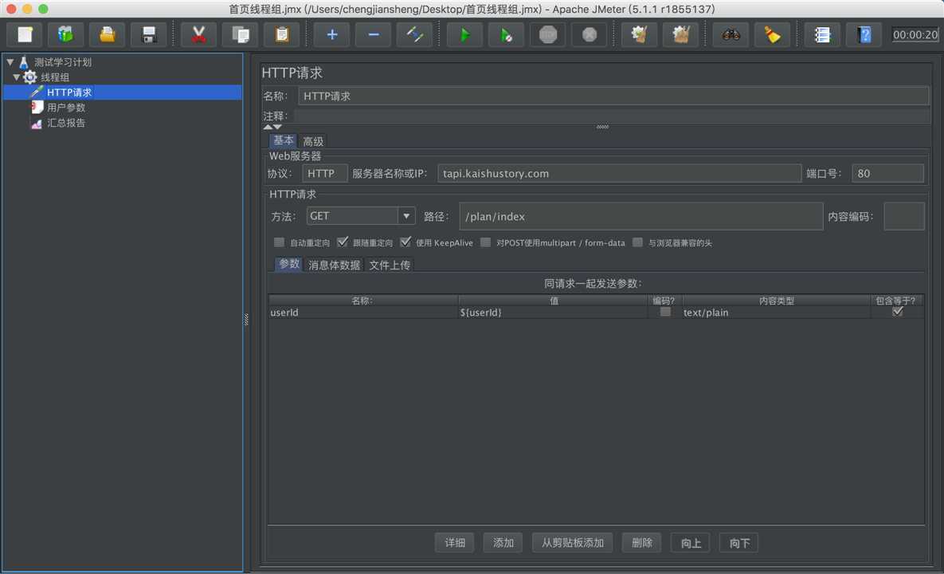Click the 用户参数 tree node icon

click(37, 107)
